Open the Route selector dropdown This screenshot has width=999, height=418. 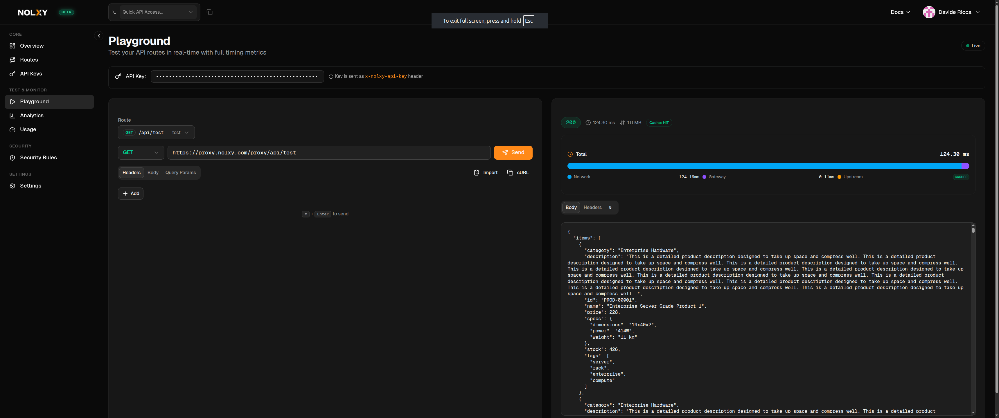[x=156, y=132]
